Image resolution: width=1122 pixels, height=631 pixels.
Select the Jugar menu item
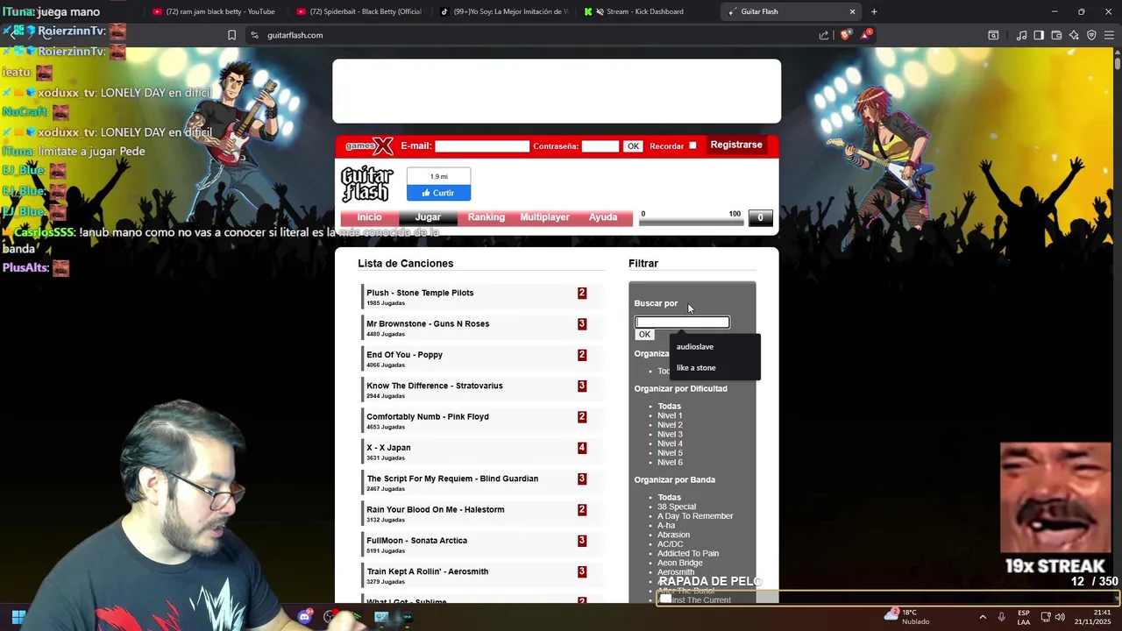tap(428, 217)
